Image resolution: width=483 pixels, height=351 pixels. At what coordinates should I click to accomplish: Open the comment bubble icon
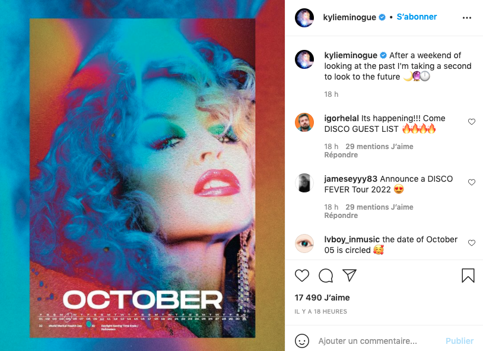point(326,276)
